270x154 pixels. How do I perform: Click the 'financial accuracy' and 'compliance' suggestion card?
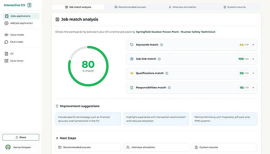pyautogui.click(x=88, y=119)
